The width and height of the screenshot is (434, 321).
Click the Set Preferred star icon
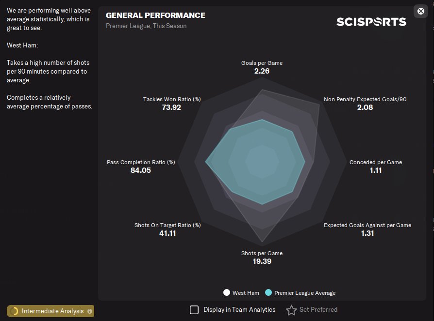pyautogui.click(x=291, y=310)
